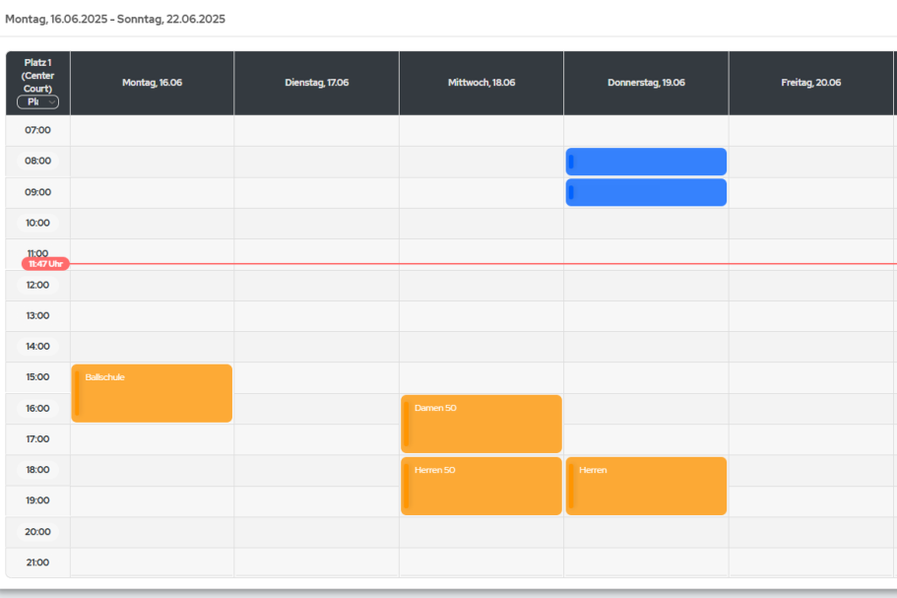Select the blue 09:00 booking on Thursday
Image resolution: width=897 pixels, height=598 pixels.
[x=646, y=192]
